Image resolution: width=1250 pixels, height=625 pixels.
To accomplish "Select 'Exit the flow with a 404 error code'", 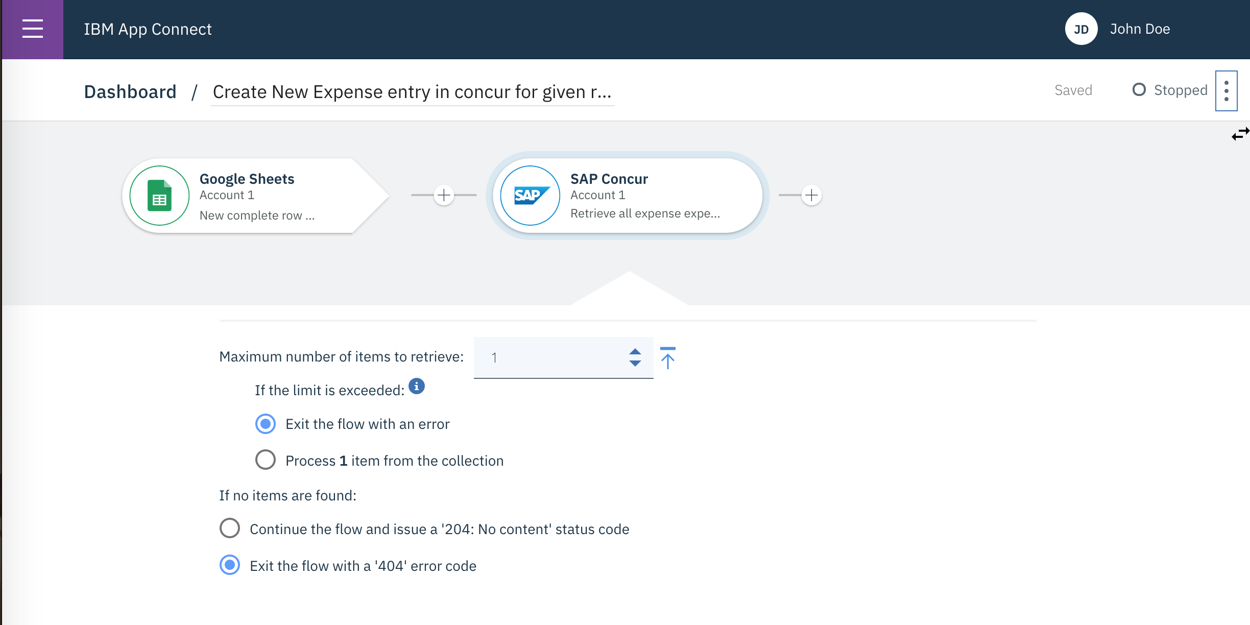I will 230,565.
